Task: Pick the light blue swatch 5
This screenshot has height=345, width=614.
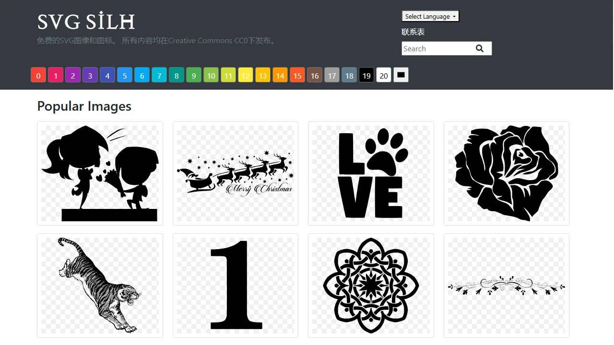Action: (x=125, y=75)
